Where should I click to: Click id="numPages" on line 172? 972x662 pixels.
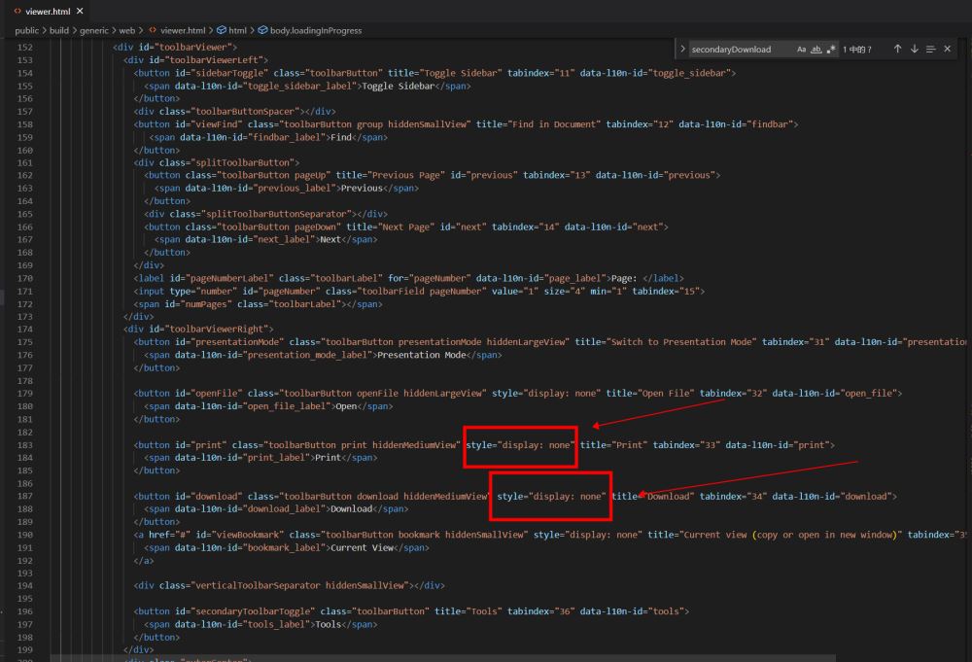[x=198, y=304]
